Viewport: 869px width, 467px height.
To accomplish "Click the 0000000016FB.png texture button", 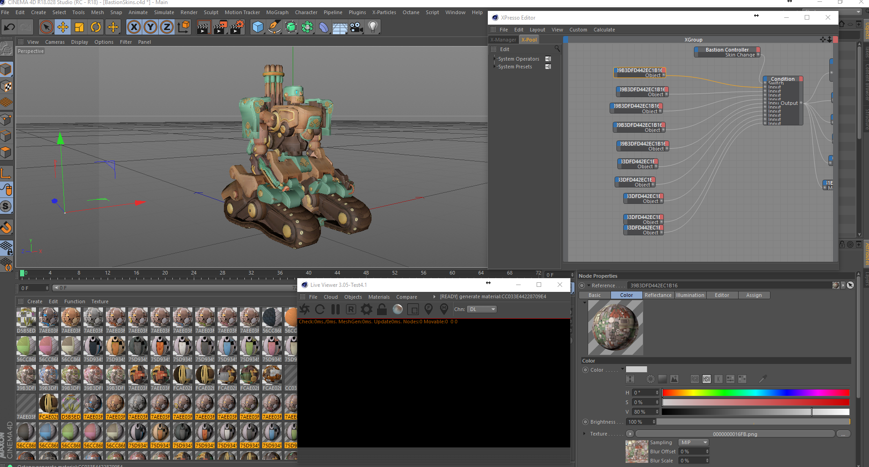I will (735, 434).
